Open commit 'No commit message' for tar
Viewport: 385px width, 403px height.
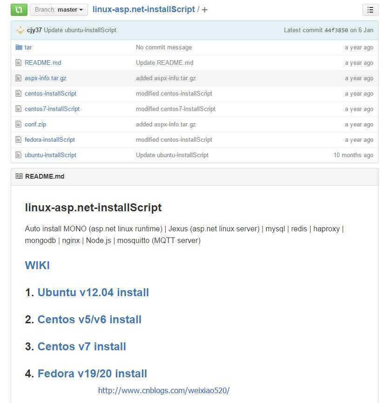pos(164,48)
